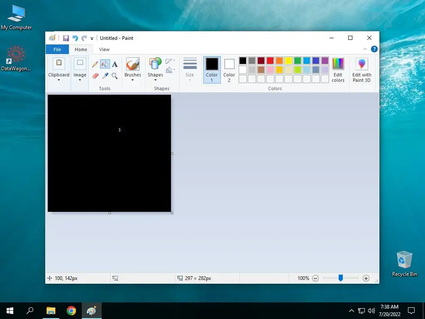The width and height of the screenshot is (425, 319).
Task: Click zoom in plus button
Action: point(366,278)
